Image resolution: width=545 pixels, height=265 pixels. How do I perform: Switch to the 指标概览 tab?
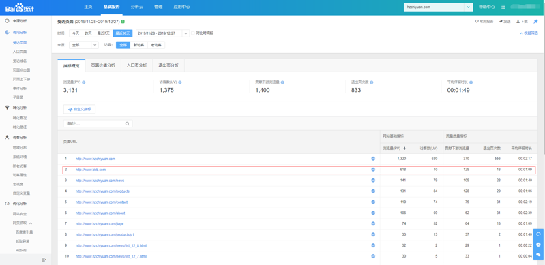[71, 65]
